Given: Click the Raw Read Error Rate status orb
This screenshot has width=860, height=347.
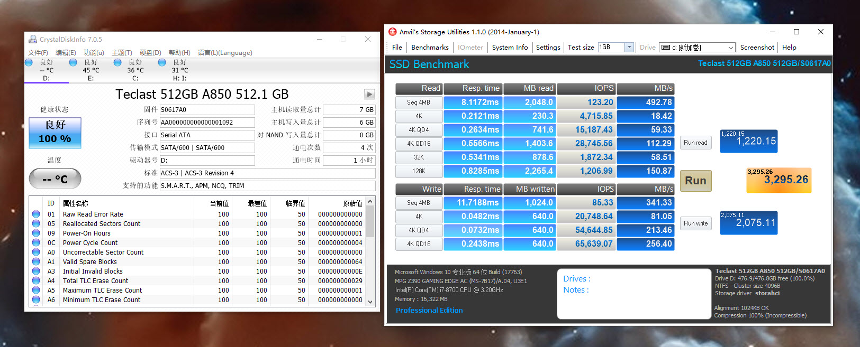Looking at the screenshot, I should click(x=36, y=214).
